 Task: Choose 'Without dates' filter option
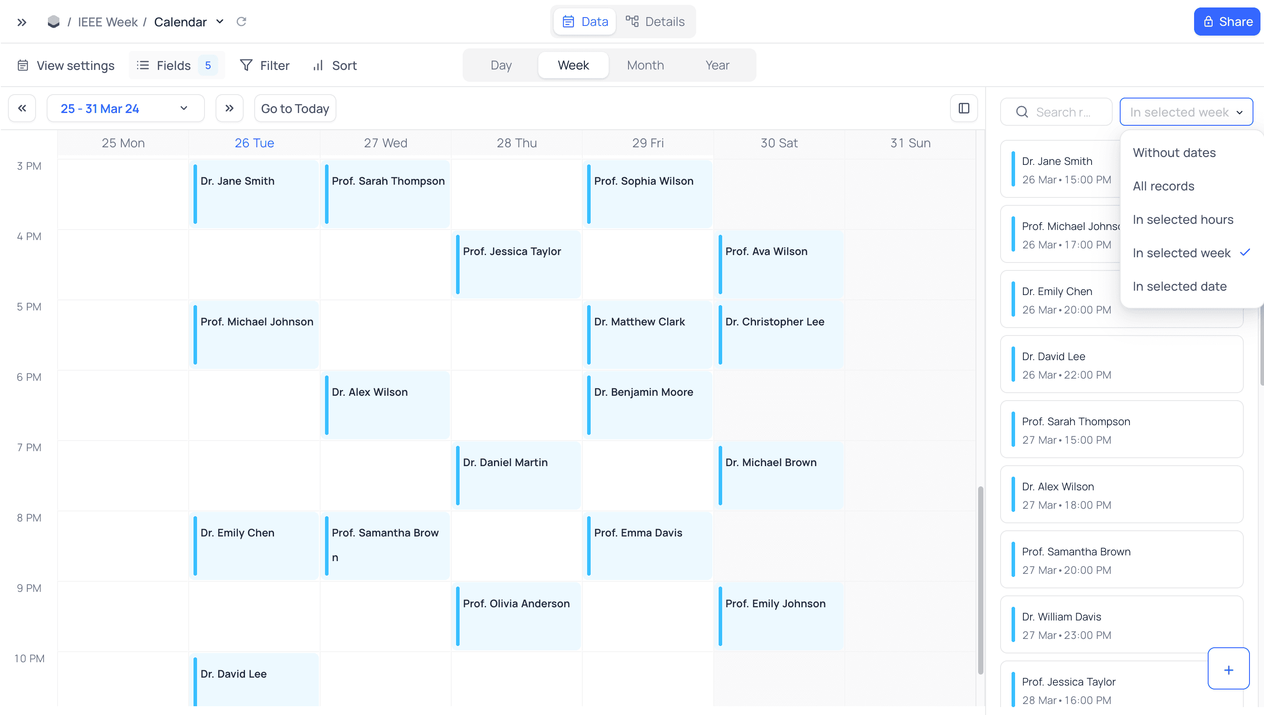(1174, 153)
